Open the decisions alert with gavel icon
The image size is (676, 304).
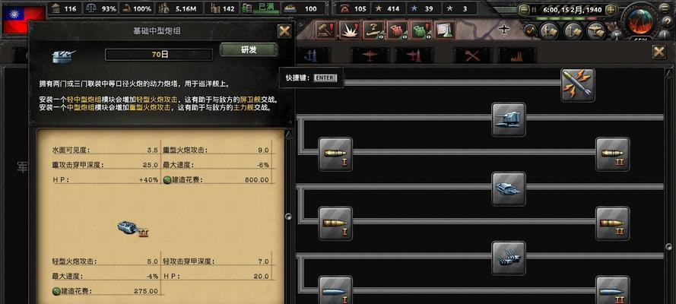tap(325, 30)
